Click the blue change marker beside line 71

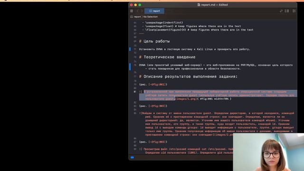tap(130, 49)
